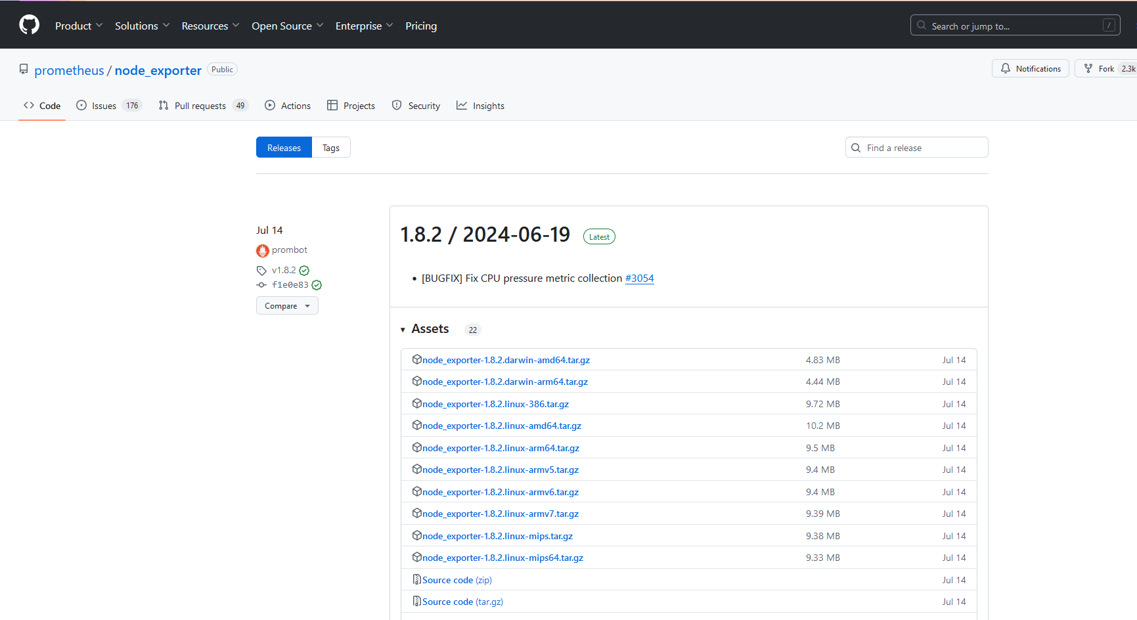
Task: Click the Notifications bell icon
Action: pos(1005,68)
